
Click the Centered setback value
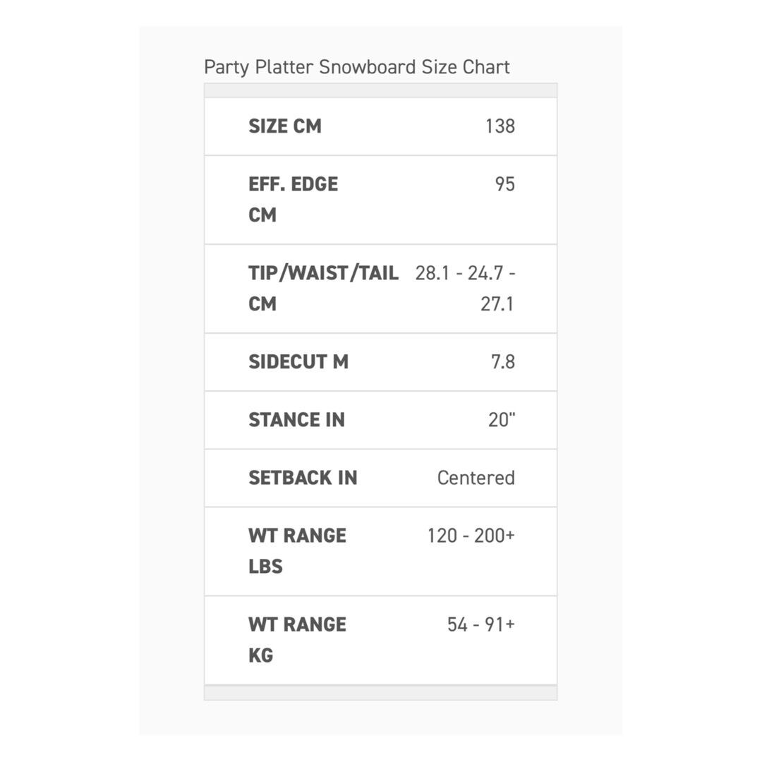[476, 478]
